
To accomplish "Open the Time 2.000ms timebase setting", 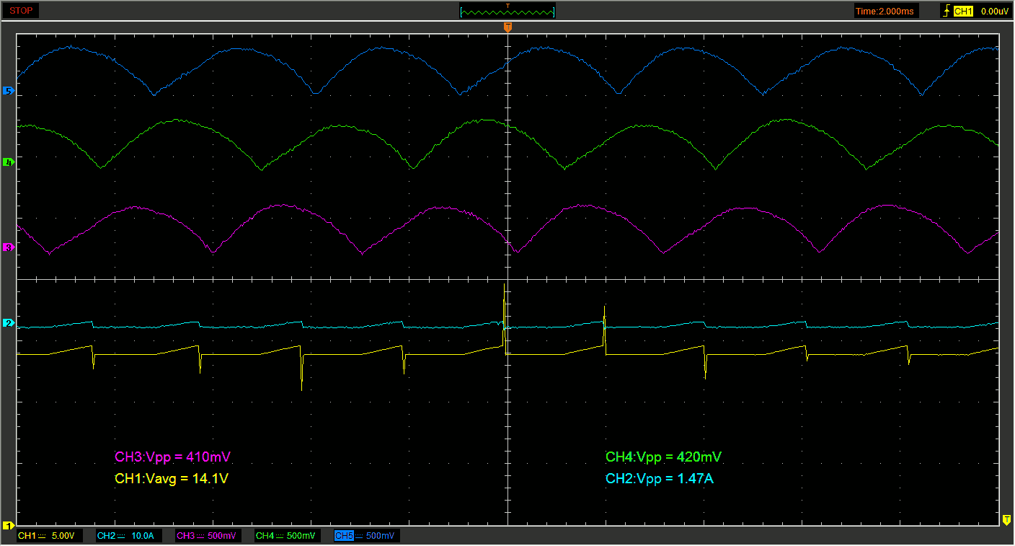I will coord(885,11).
